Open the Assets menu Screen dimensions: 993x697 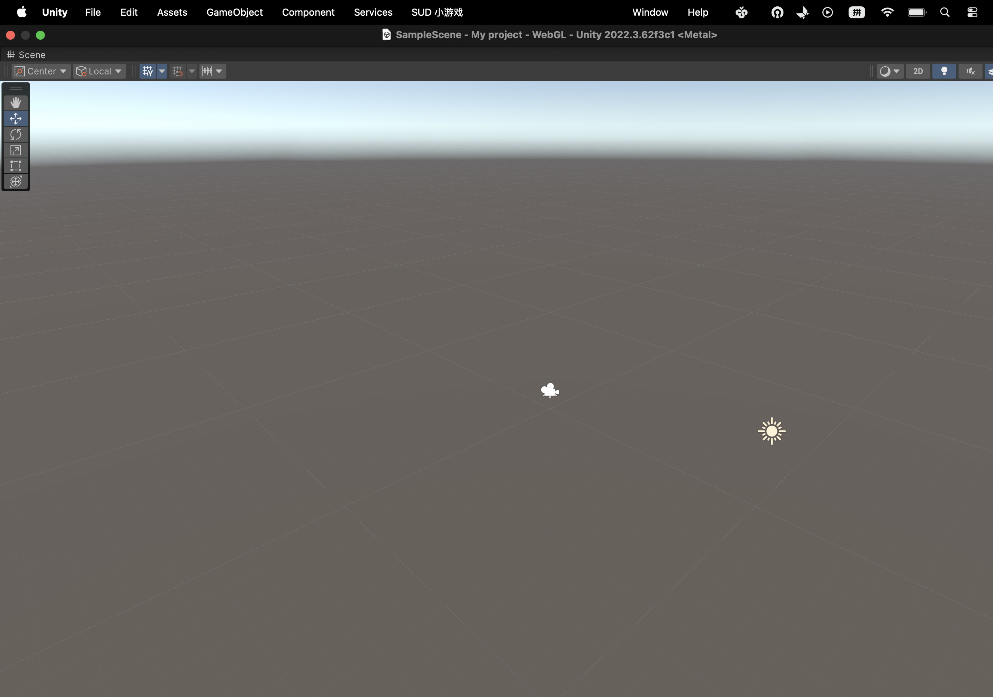172,12
